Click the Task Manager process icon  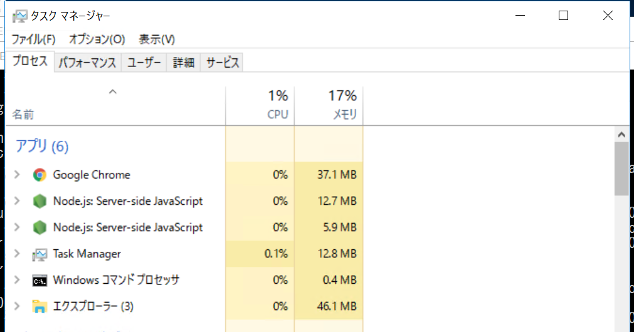click(40, 254)
